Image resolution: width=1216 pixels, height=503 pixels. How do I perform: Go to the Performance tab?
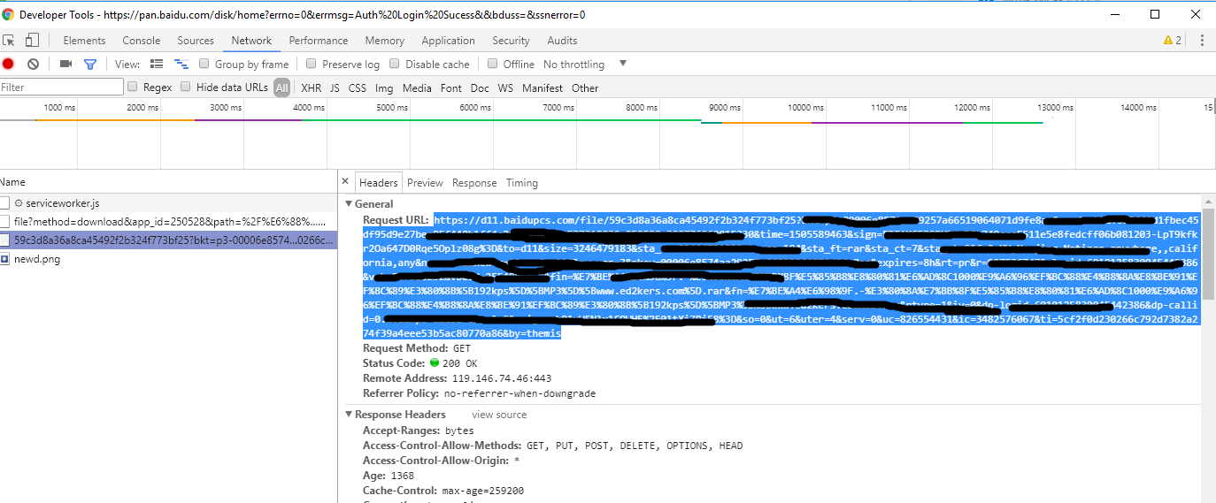pyautogui.click(x=319, y=41)
